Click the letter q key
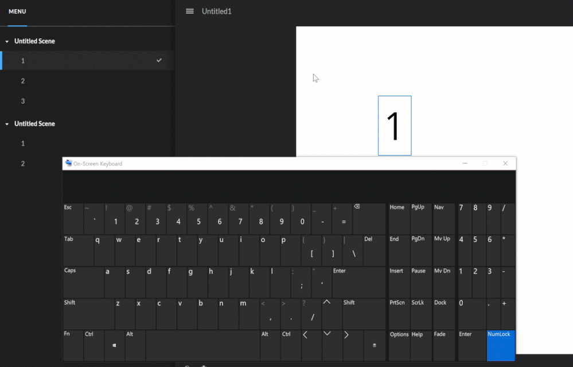Image resolution: width=573 pixels, height=367 pixels. (104, 251)
